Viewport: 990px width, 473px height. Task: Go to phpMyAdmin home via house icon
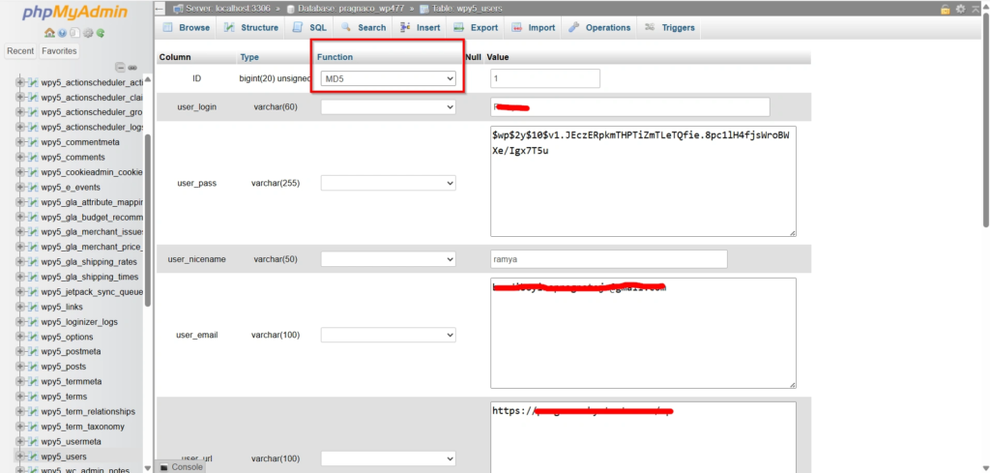48,33
